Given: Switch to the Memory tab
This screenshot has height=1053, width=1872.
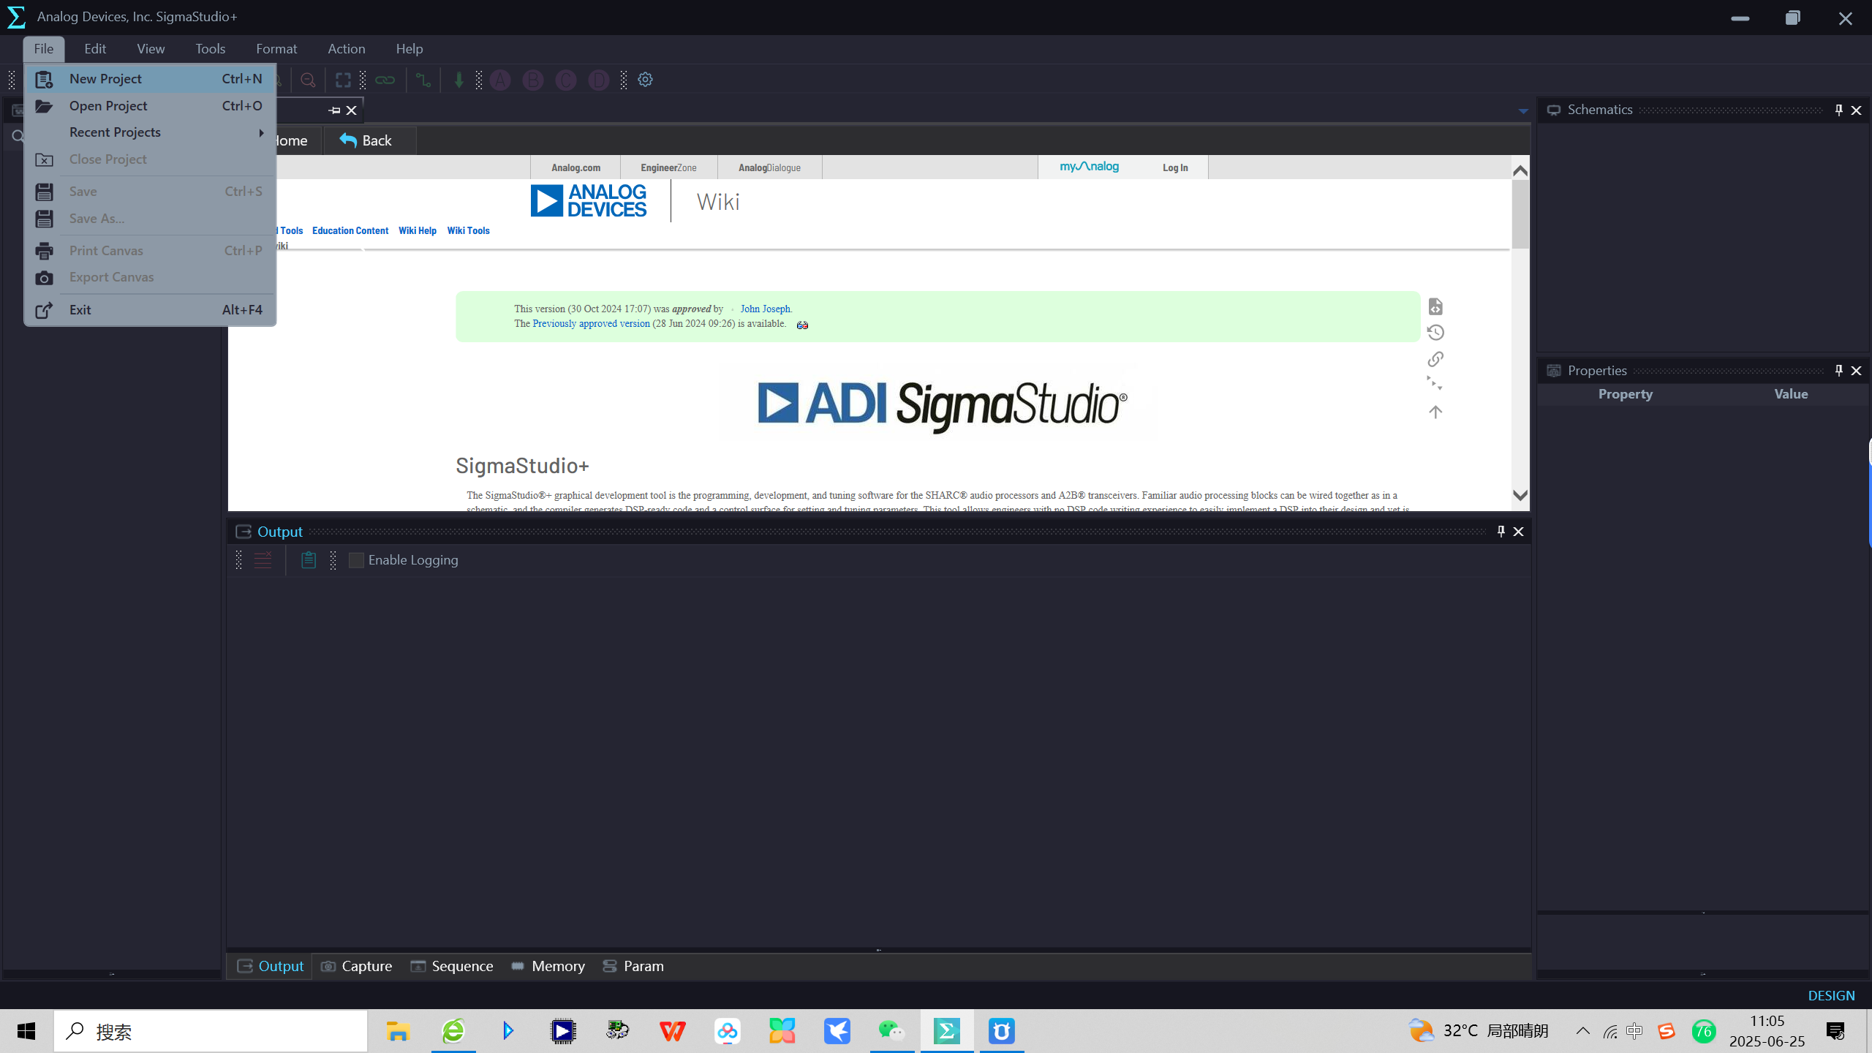Looking at the screenshot, I should click(548, 966).
